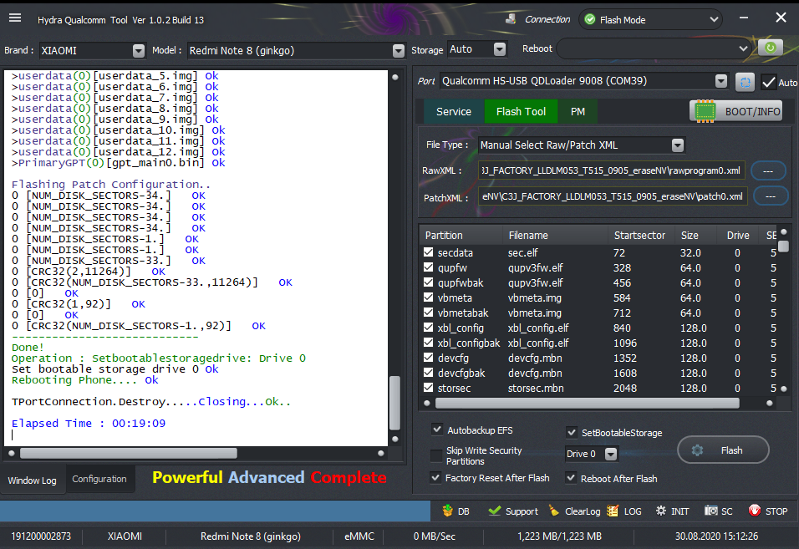
Task: Open the Configuration tab
Action: (99, 479)
